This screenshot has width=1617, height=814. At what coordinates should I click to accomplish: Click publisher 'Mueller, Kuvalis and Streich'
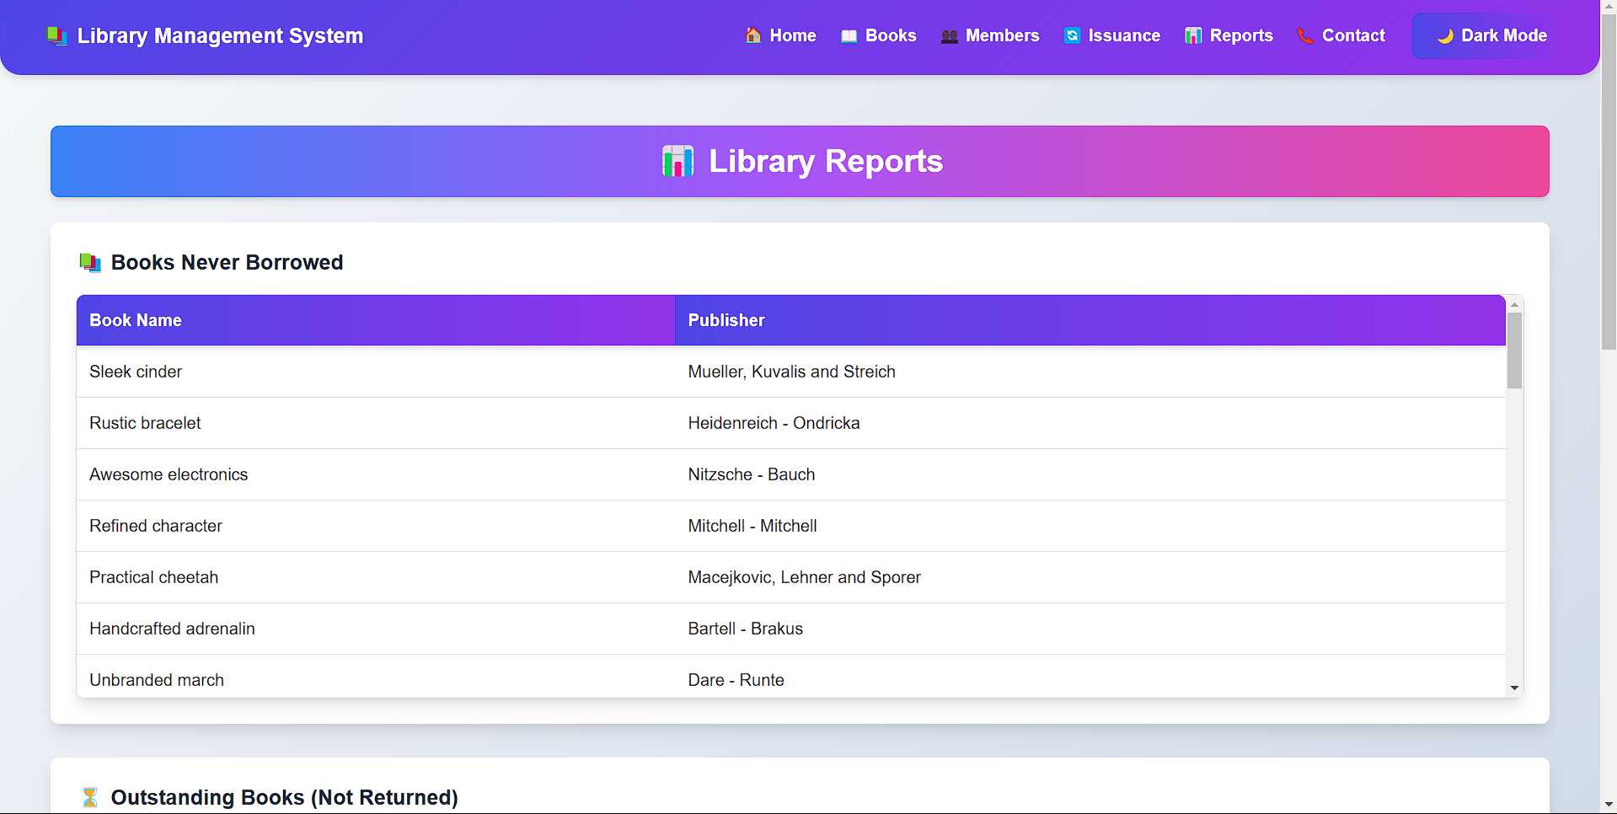pos(791,372)
